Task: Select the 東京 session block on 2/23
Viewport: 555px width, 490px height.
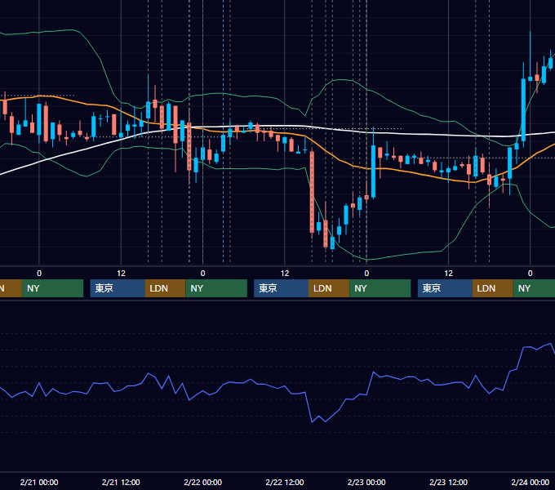Action: pyautogui.click(x=445, y=288)
